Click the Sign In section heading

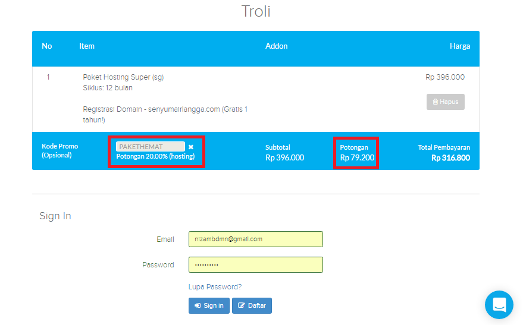click(x=55, y=216)
